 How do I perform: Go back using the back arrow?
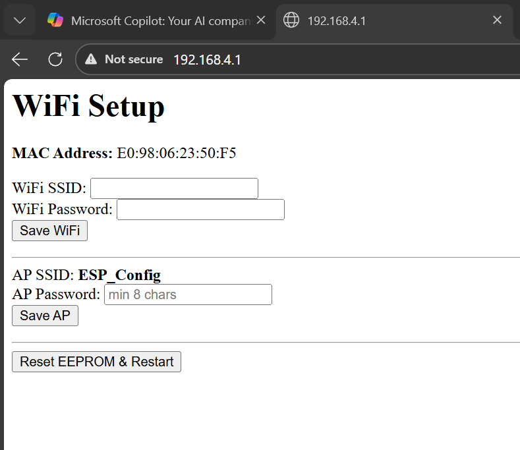pos(20,59)
